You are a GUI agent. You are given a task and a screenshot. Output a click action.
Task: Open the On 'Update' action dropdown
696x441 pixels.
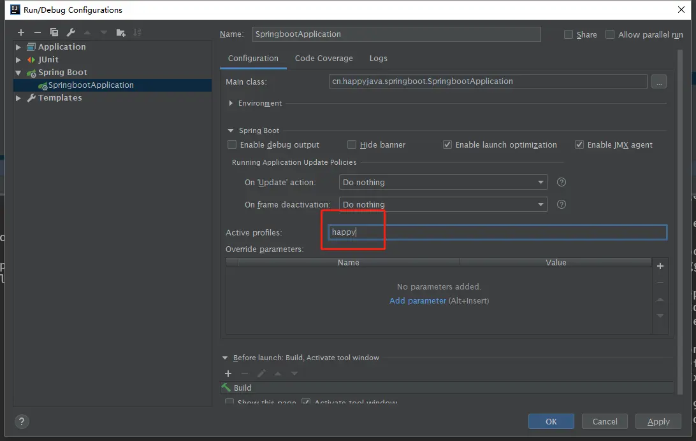(443, 182)
